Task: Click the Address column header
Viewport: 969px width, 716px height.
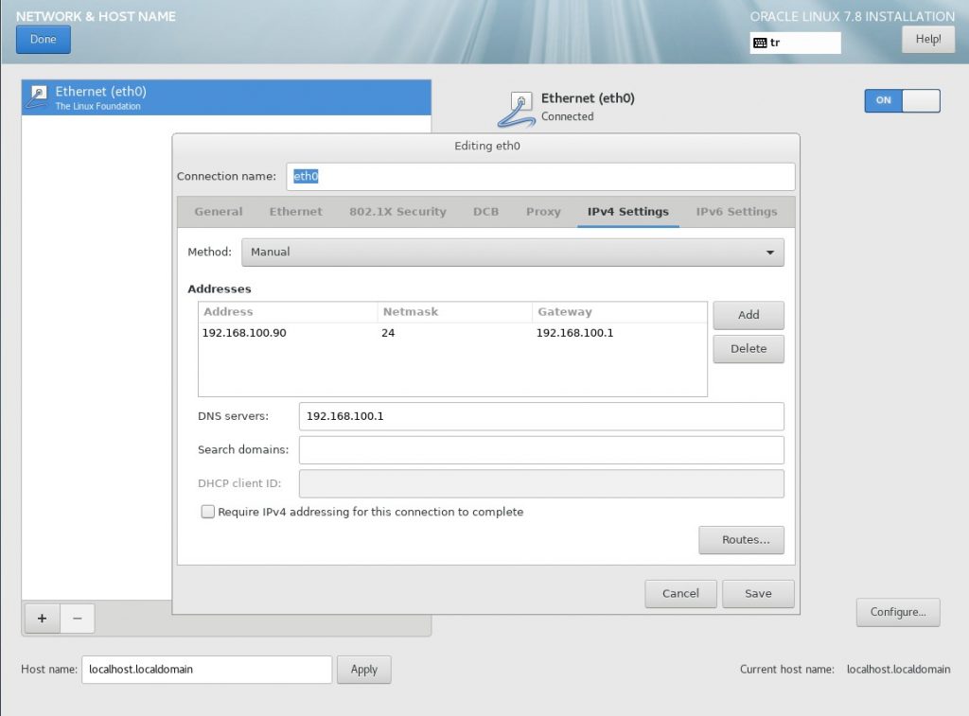Action: [x=288, y=312]
